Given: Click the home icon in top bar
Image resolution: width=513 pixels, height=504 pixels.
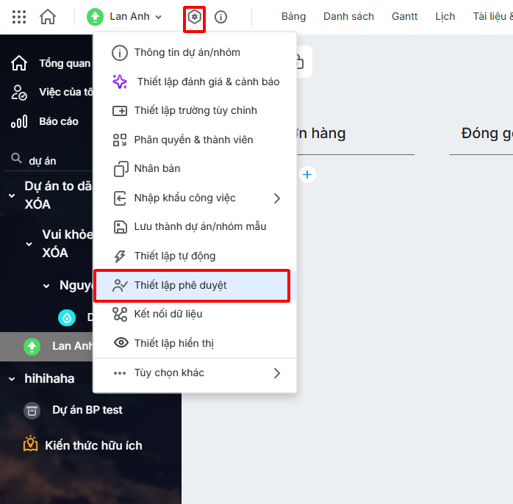Looking at the screenshot, I should point(48,17).
